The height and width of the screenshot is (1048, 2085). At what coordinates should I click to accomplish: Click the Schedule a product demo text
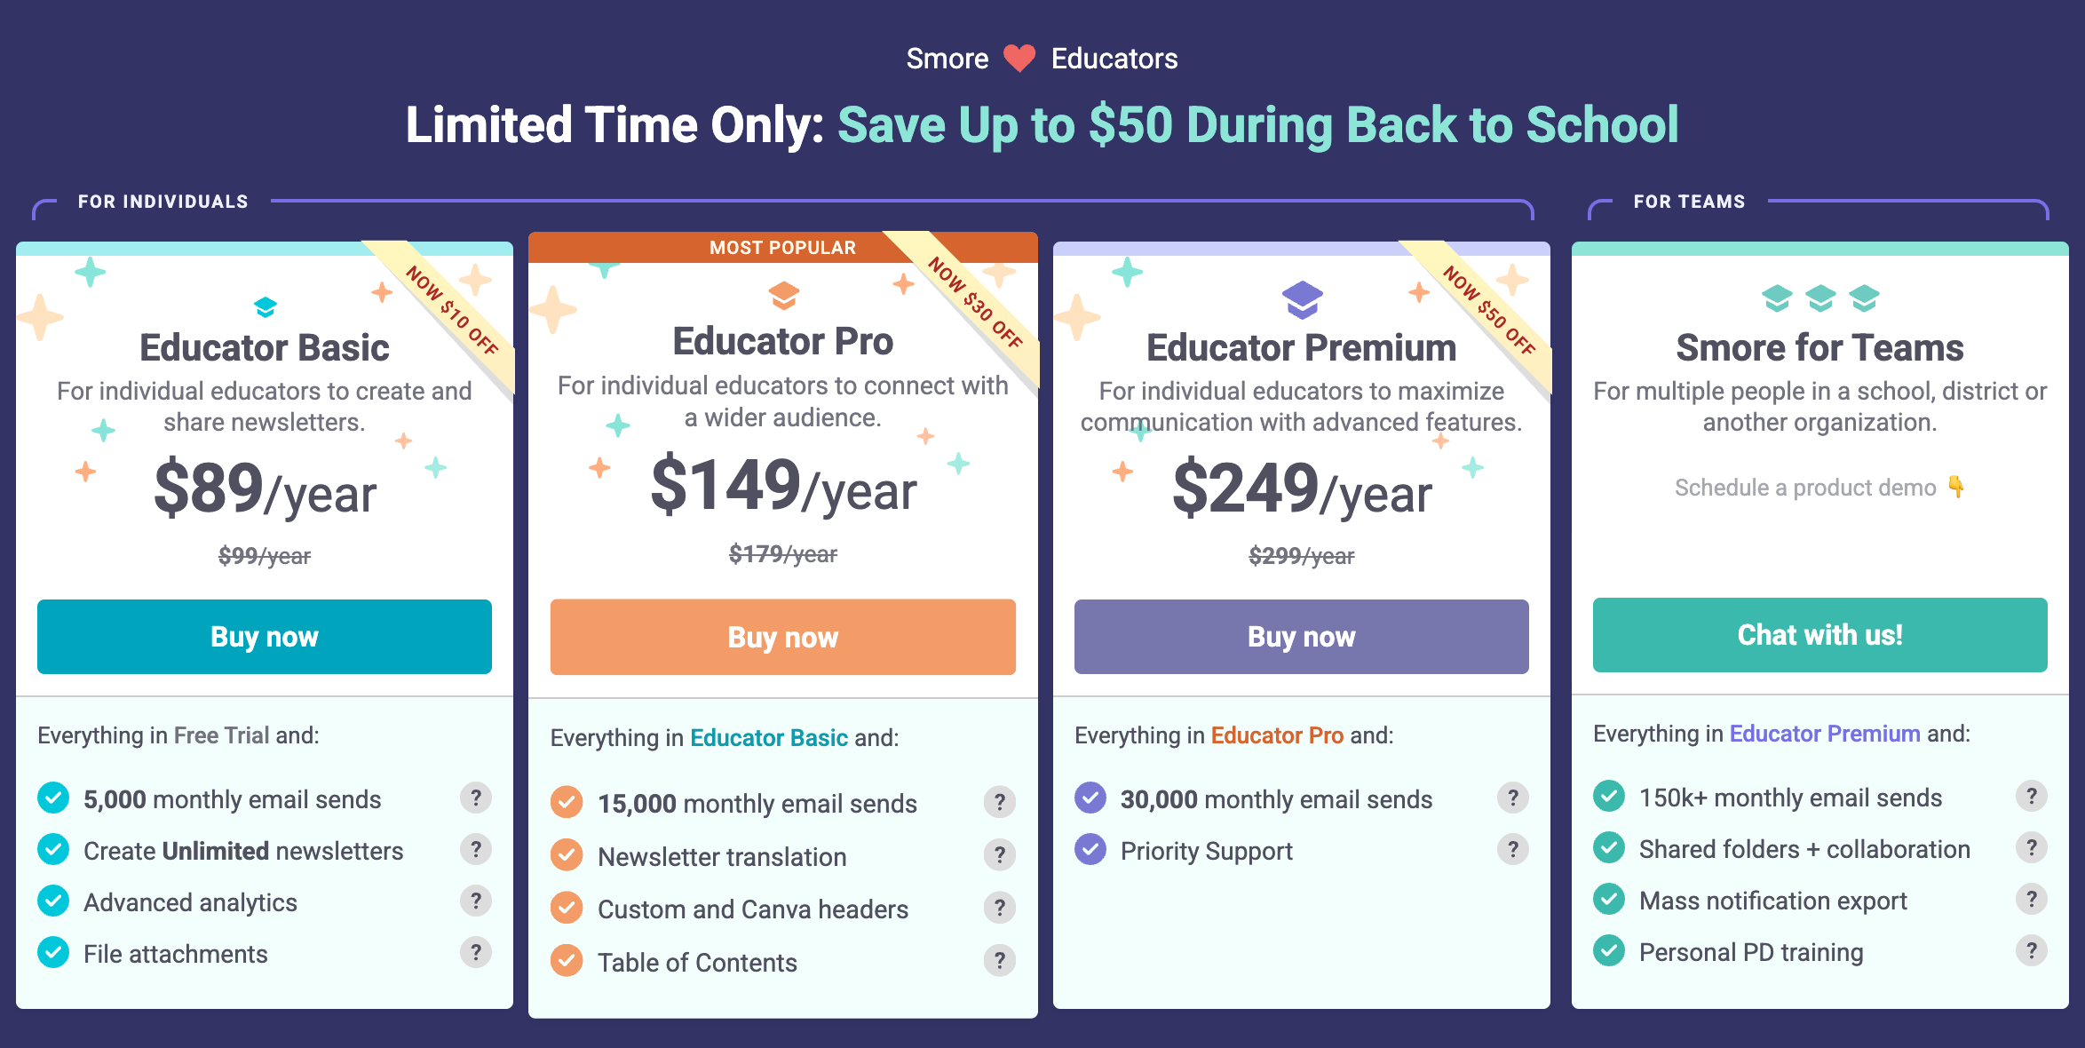(1805, 488)
